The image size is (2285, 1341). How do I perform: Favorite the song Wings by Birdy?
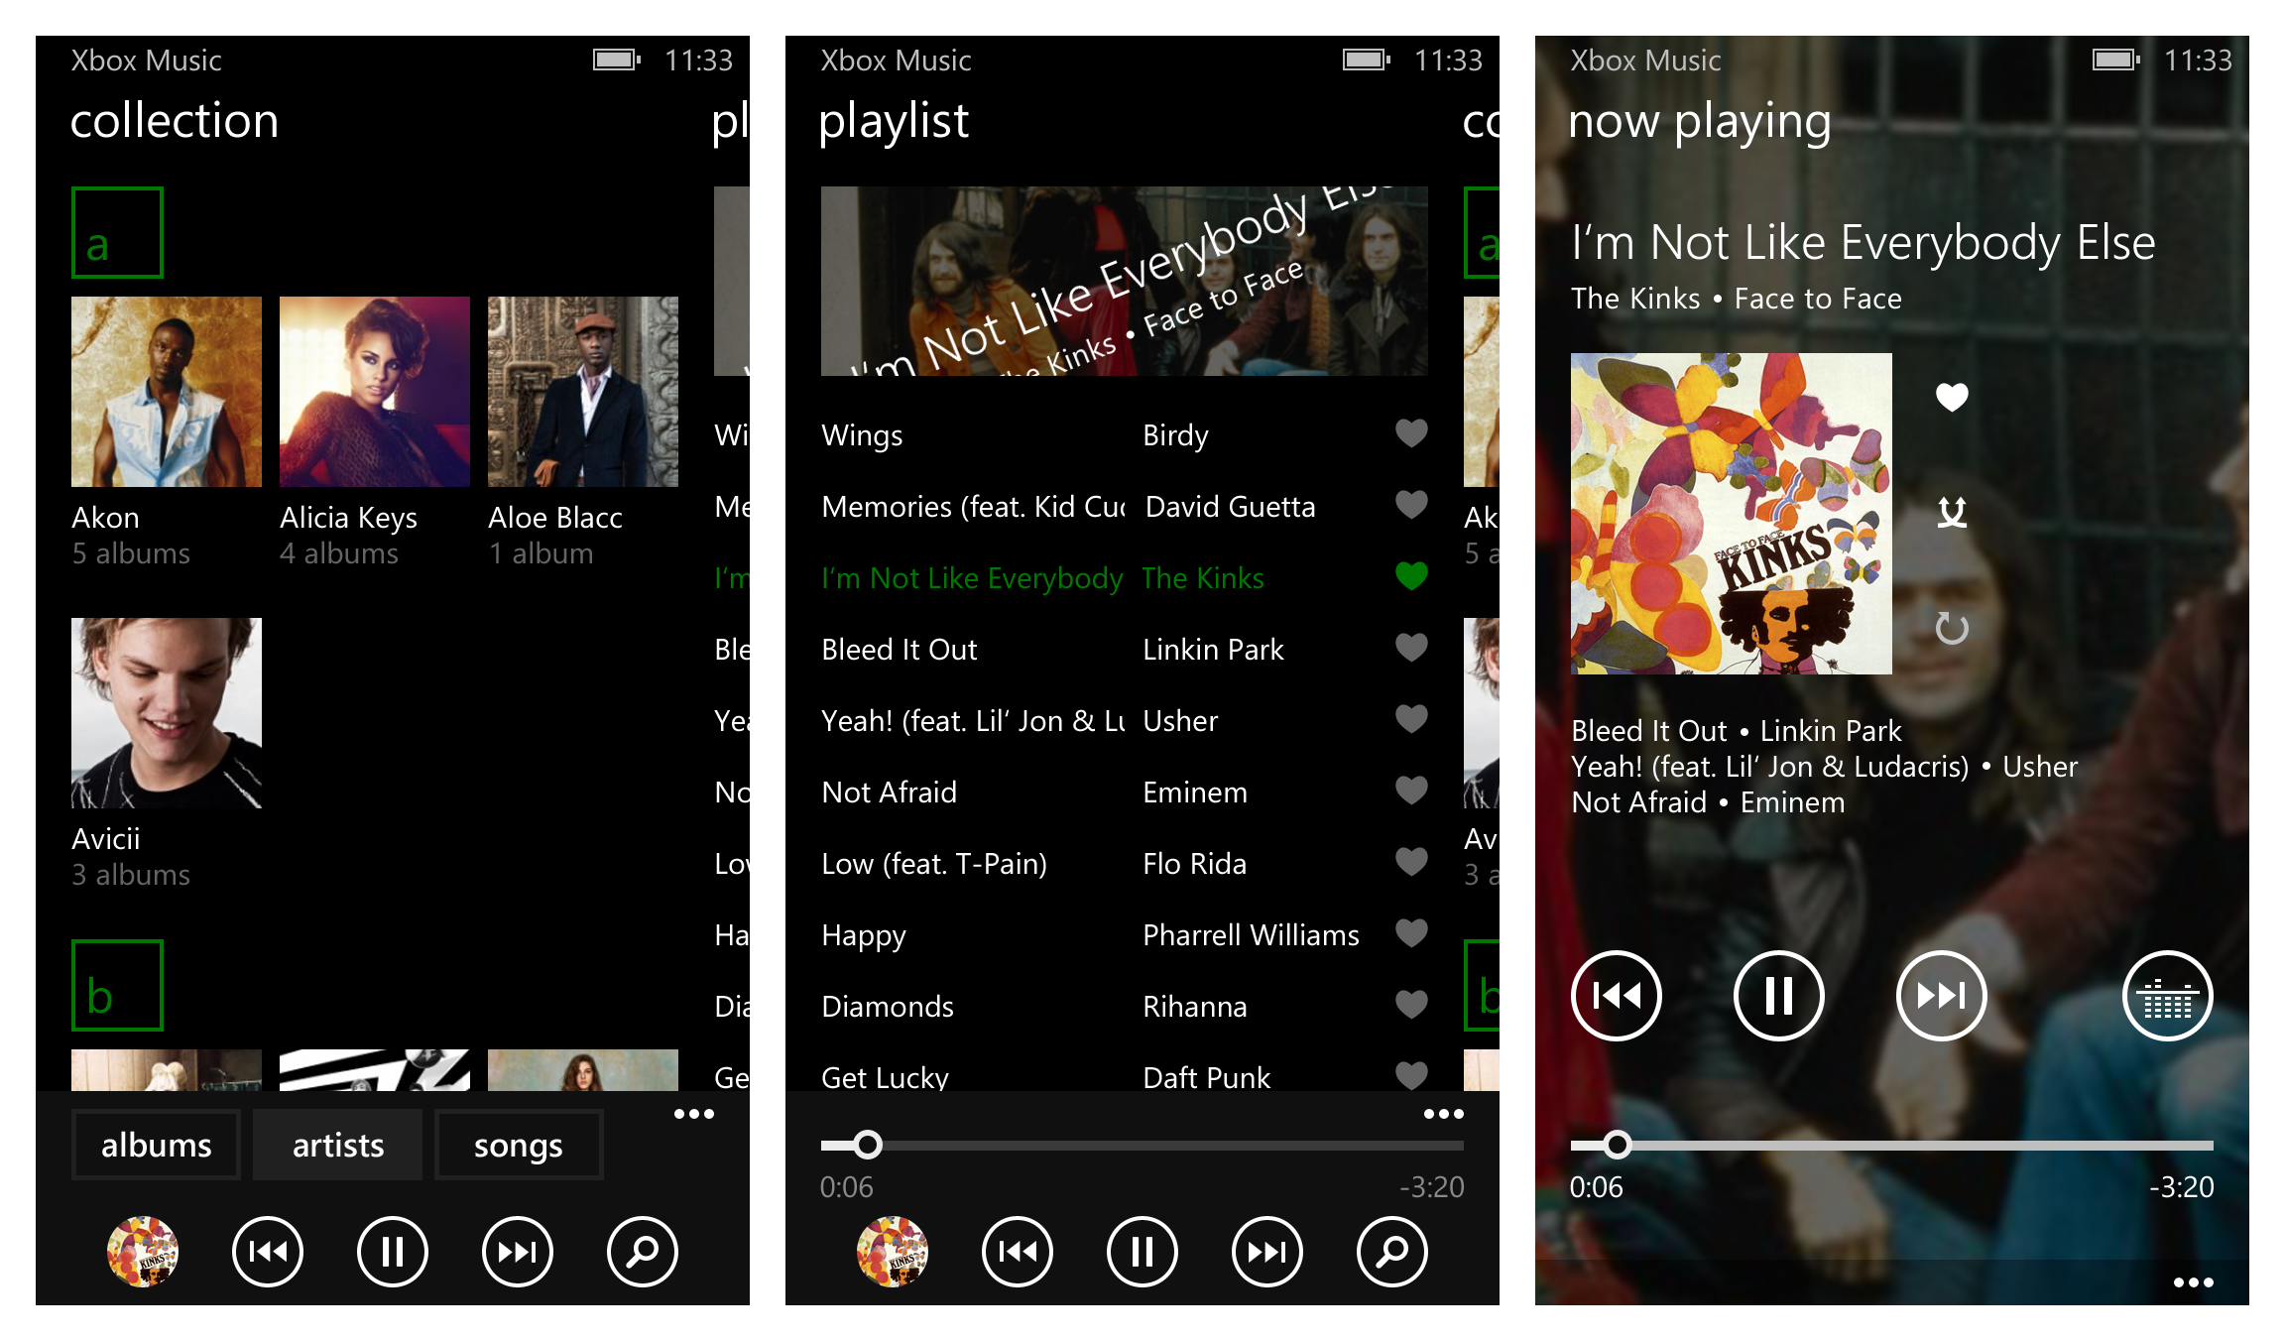point(1411,432)
